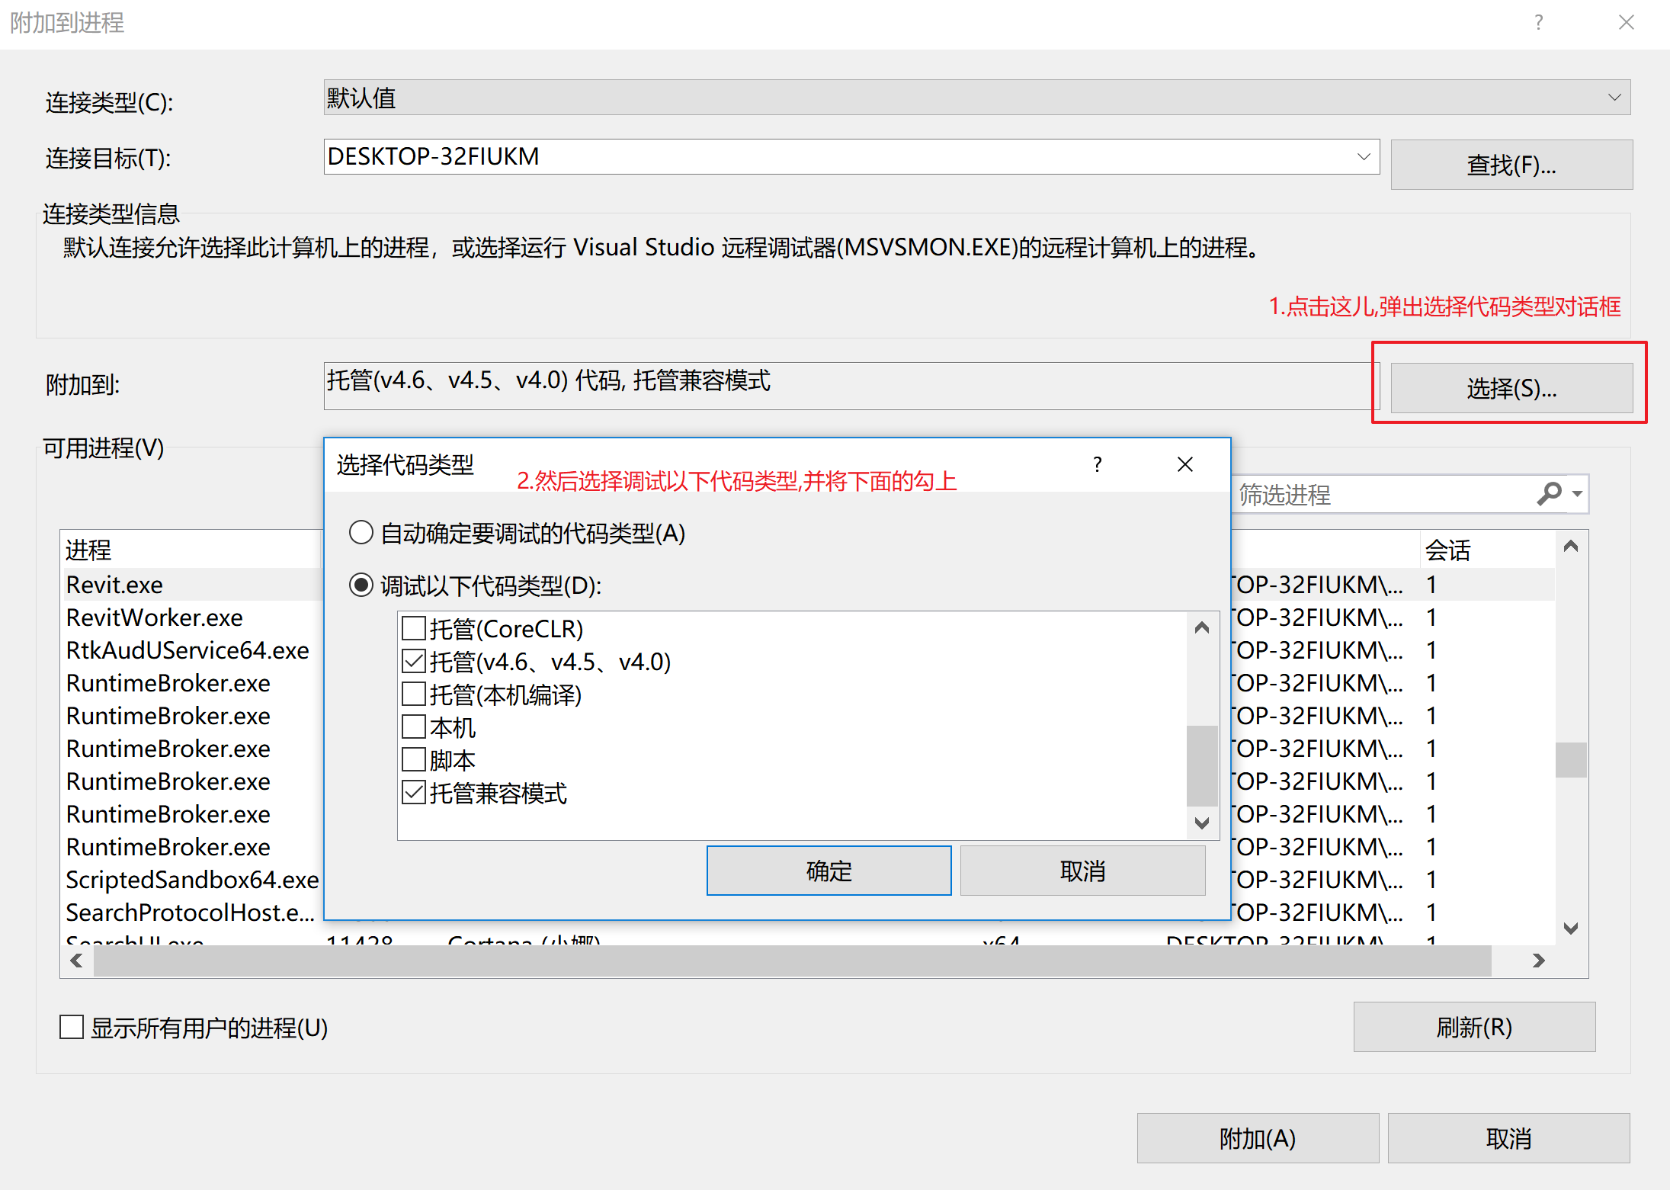Expand the 连接类型 dropdown

pos(1614,98)
